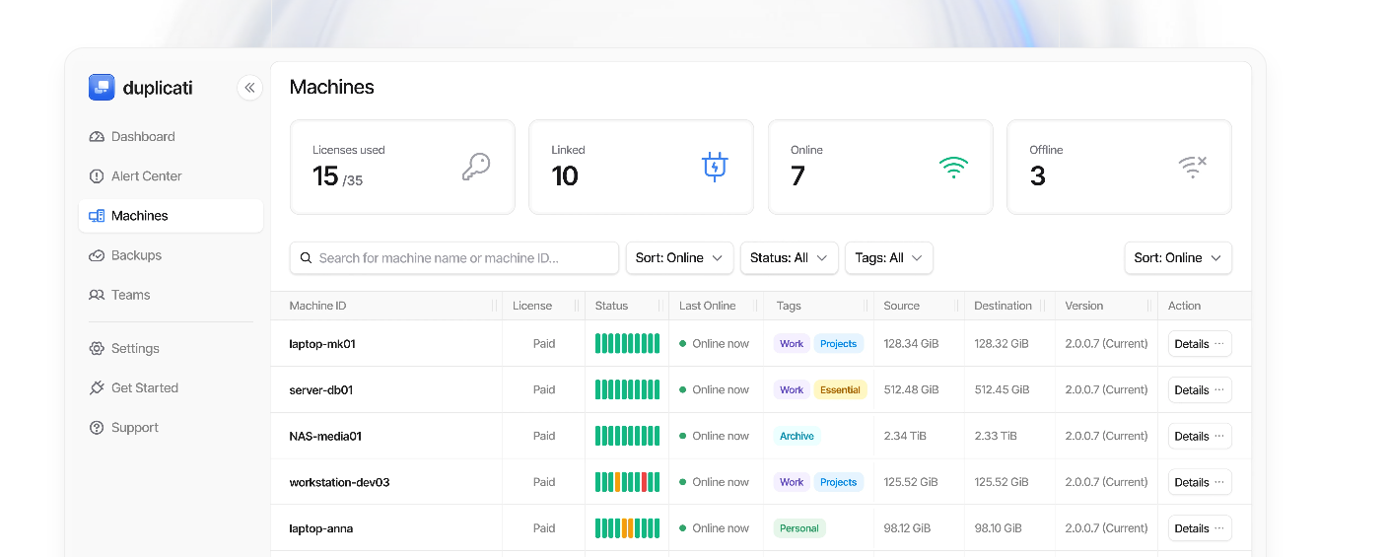
Task: Click the Linked plug icon
Action: [715, 167]
